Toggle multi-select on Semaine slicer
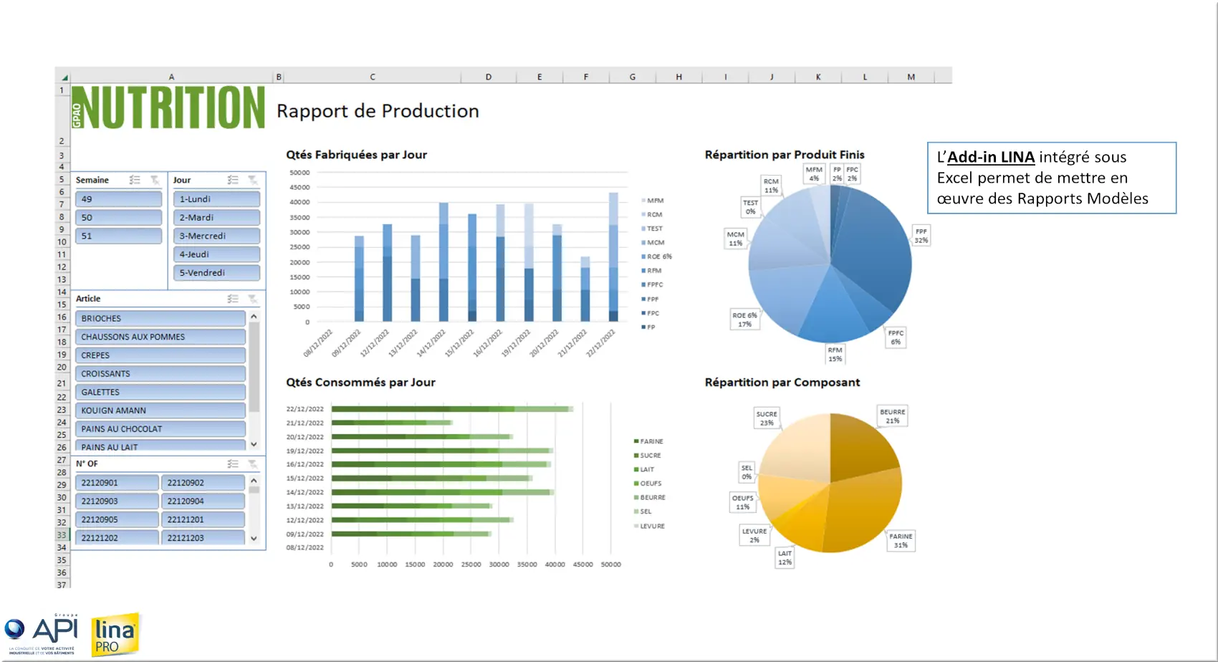Image resolution: width=1218 pixels, height=662 pixels. pyautogui.click(x=135, y=180)
